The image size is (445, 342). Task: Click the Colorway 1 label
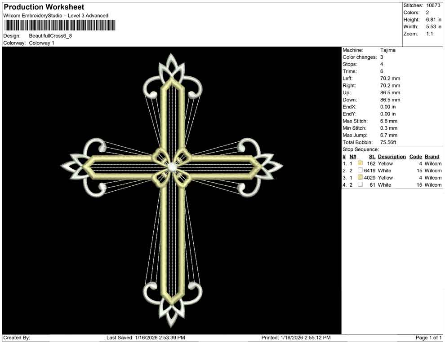coord(41,44)
